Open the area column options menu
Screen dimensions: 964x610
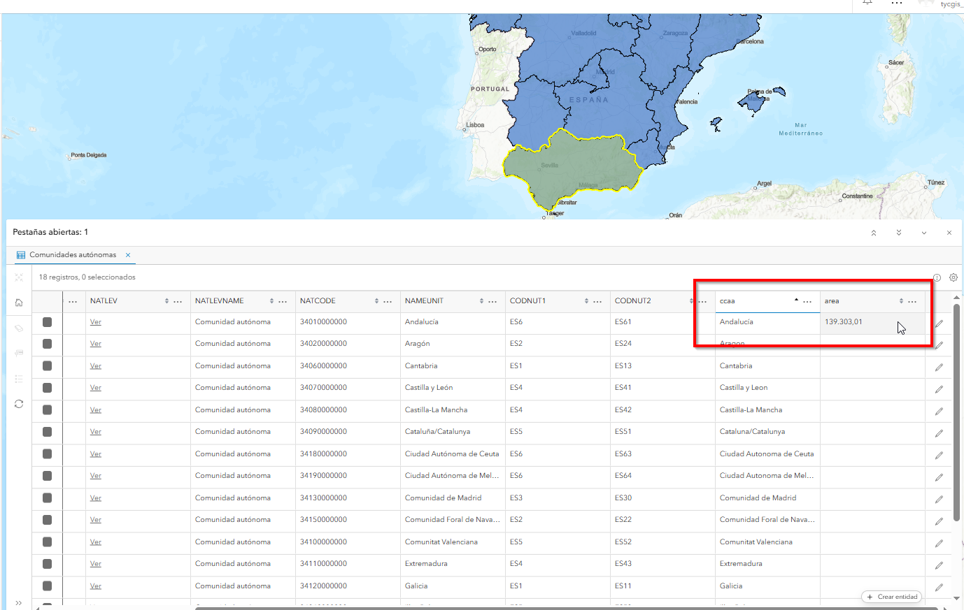(912, 301)
